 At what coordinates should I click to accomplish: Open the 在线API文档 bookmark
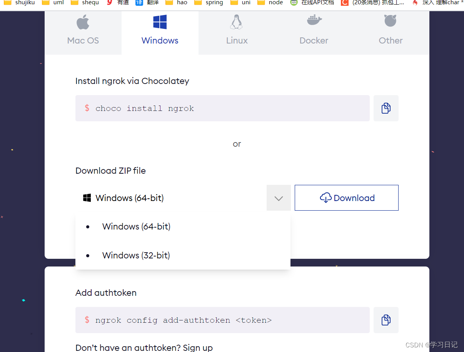312,3
